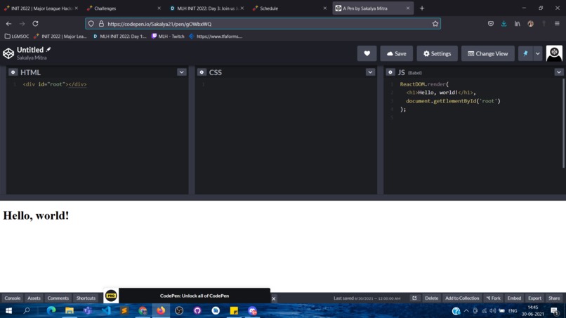Love this pen with heart button
566x318 pixels.
(367, 53)
